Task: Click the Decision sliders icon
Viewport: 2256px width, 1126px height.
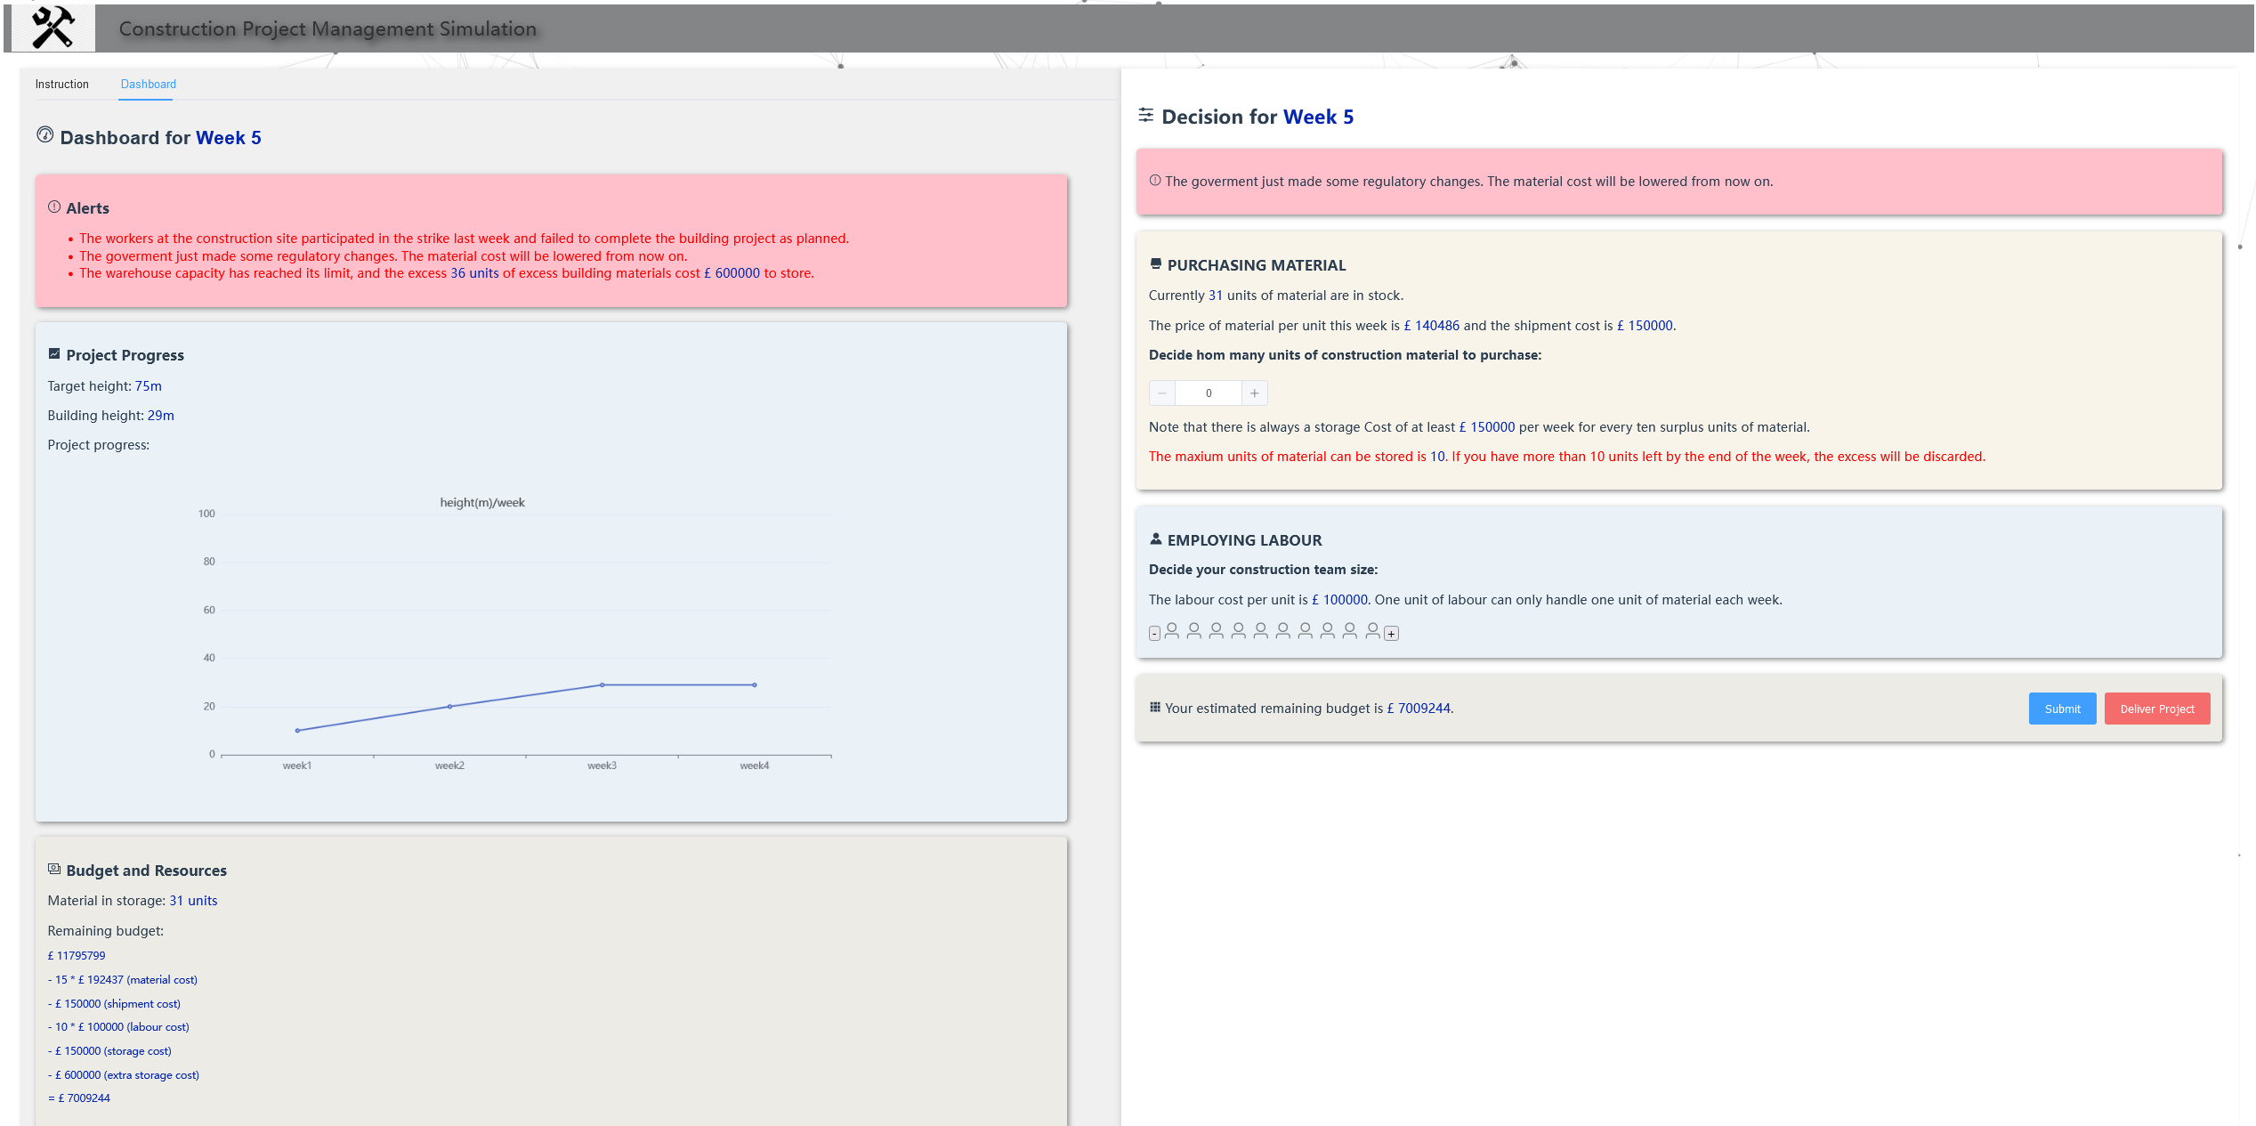Action: coord(1146,116)
